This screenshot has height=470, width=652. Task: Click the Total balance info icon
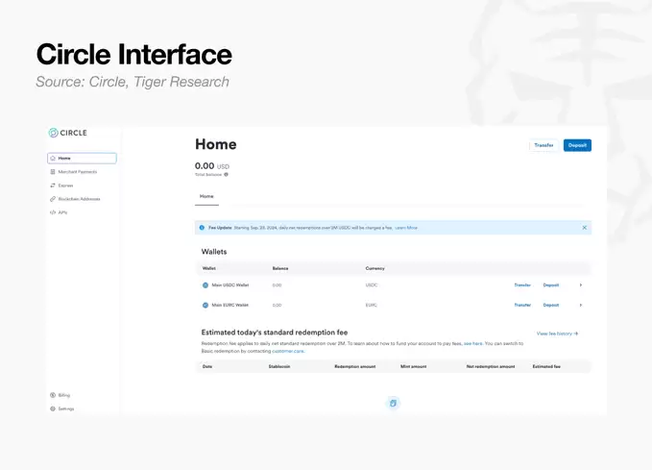tap(227, 174)
